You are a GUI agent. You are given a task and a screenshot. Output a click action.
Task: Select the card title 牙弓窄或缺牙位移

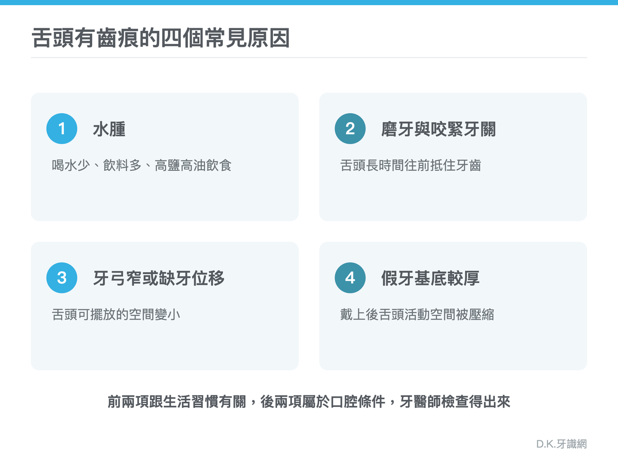(159, 278)
